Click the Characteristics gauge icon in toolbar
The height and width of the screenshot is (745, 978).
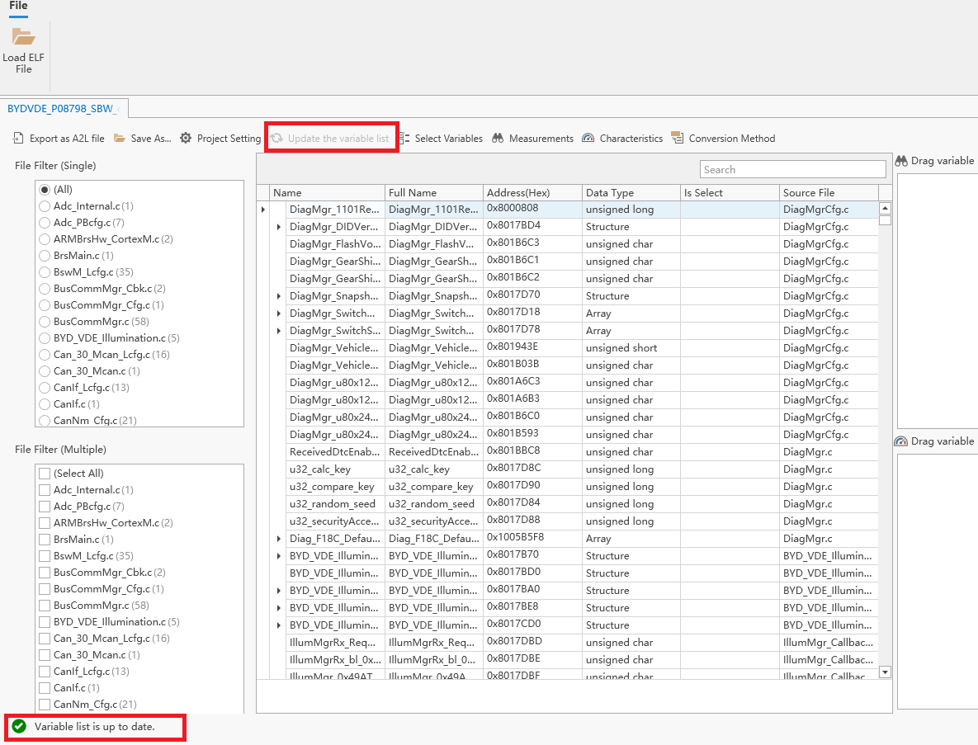pos(588,139)
